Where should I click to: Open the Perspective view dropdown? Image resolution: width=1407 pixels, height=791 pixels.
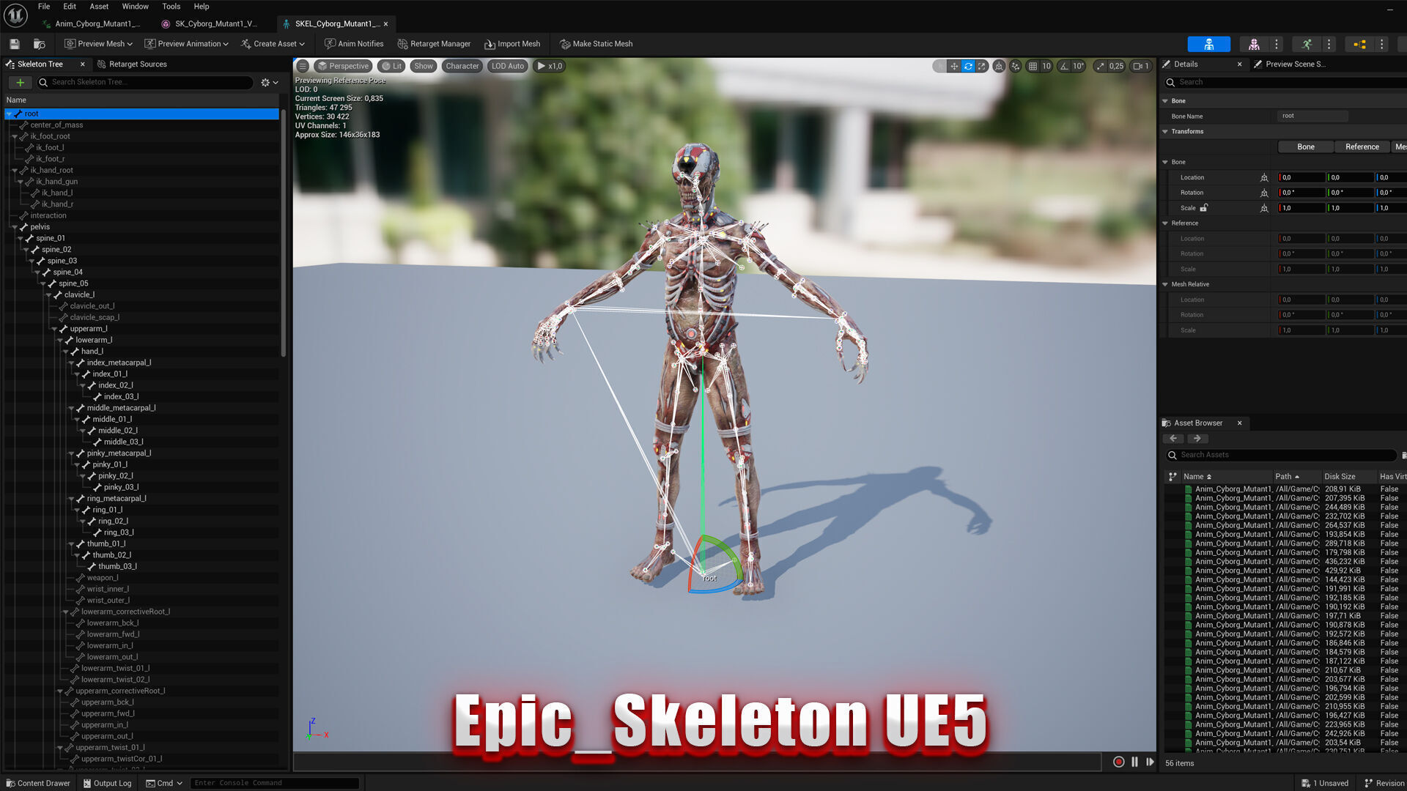click(x=343, y=66)
